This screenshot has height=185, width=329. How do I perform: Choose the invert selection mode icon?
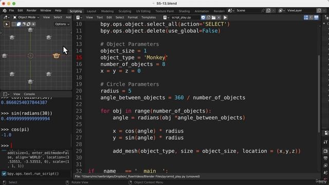(x=29, y=24)
